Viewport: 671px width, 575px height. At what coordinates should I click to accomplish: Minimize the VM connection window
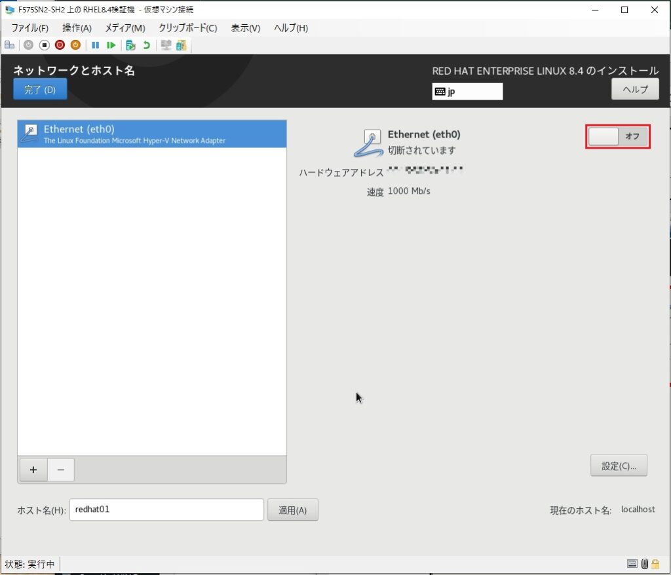tap(595, 10)
